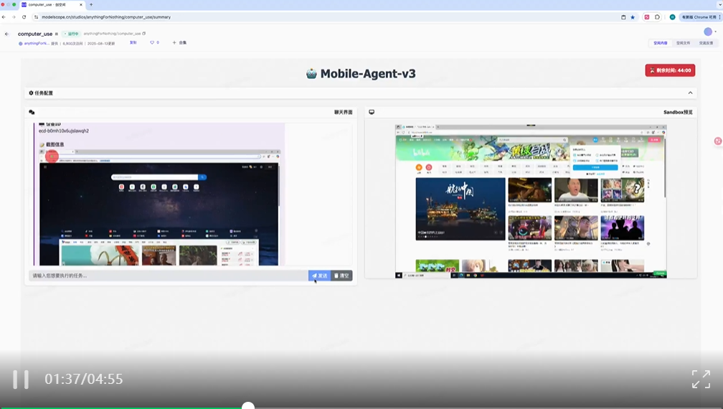The width and height of the screenshot is (723, 409).
Task: Click the heart like icon
Action: (152, 42)
